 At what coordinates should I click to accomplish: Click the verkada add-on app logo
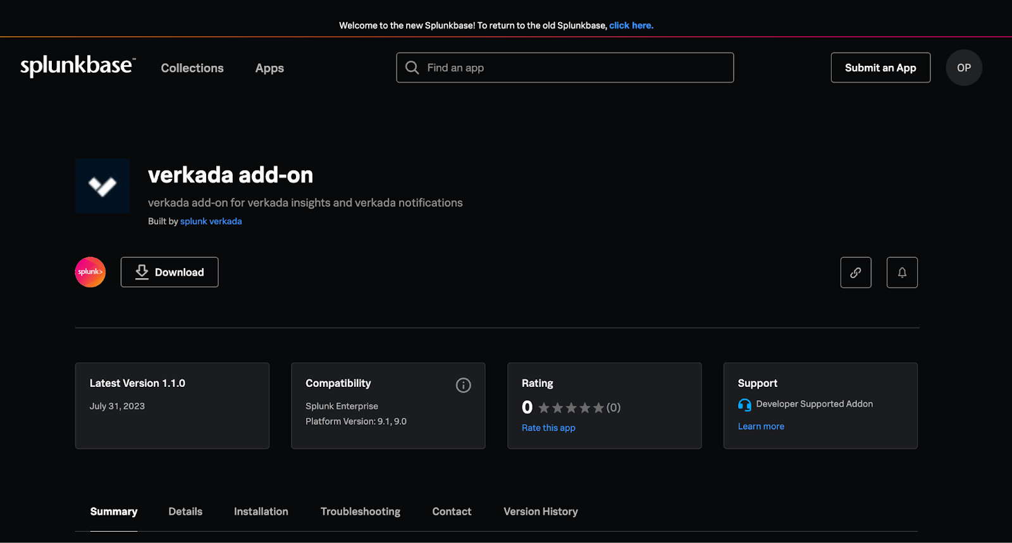coord(102,186)
